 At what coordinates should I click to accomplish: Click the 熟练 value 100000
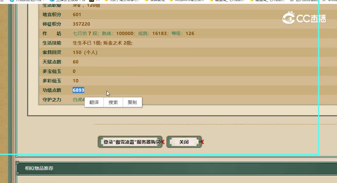(125, 34)
